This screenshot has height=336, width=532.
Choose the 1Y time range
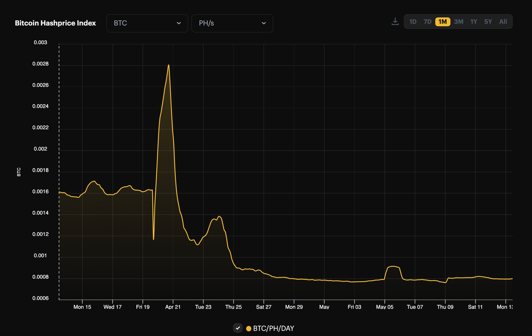click(474, 22)
